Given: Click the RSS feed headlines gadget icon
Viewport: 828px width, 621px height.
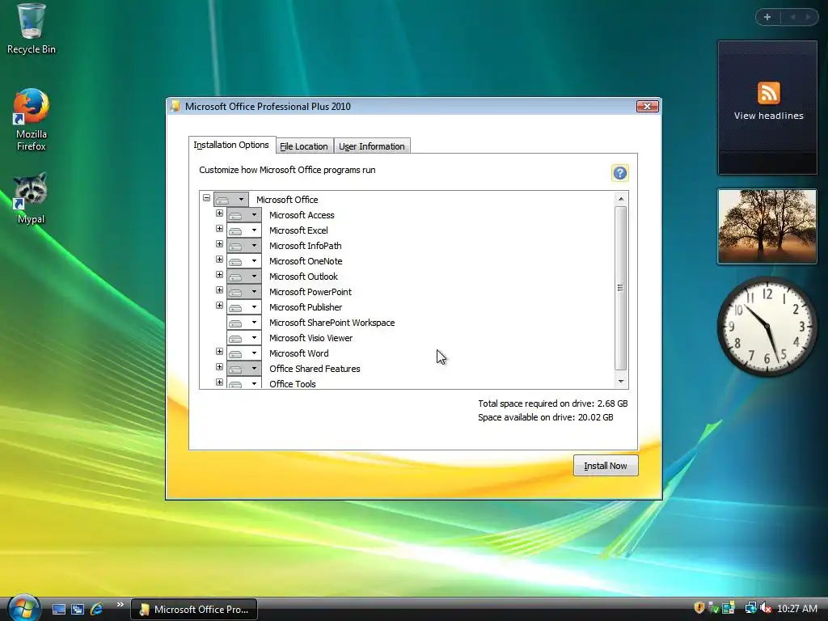Looking at the screenshot, I should [768, 93].
